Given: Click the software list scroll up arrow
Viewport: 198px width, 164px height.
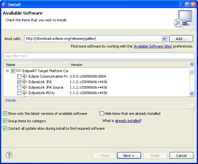Looking at the screenshot, I should click(192, 64).
